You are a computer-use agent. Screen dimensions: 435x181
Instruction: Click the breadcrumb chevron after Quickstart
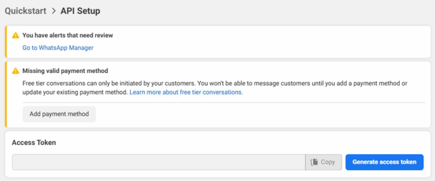pyautogui.click(x=54, y=11)
